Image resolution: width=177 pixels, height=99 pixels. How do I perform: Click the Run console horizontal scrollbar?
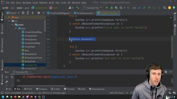(x=41, y=86)
